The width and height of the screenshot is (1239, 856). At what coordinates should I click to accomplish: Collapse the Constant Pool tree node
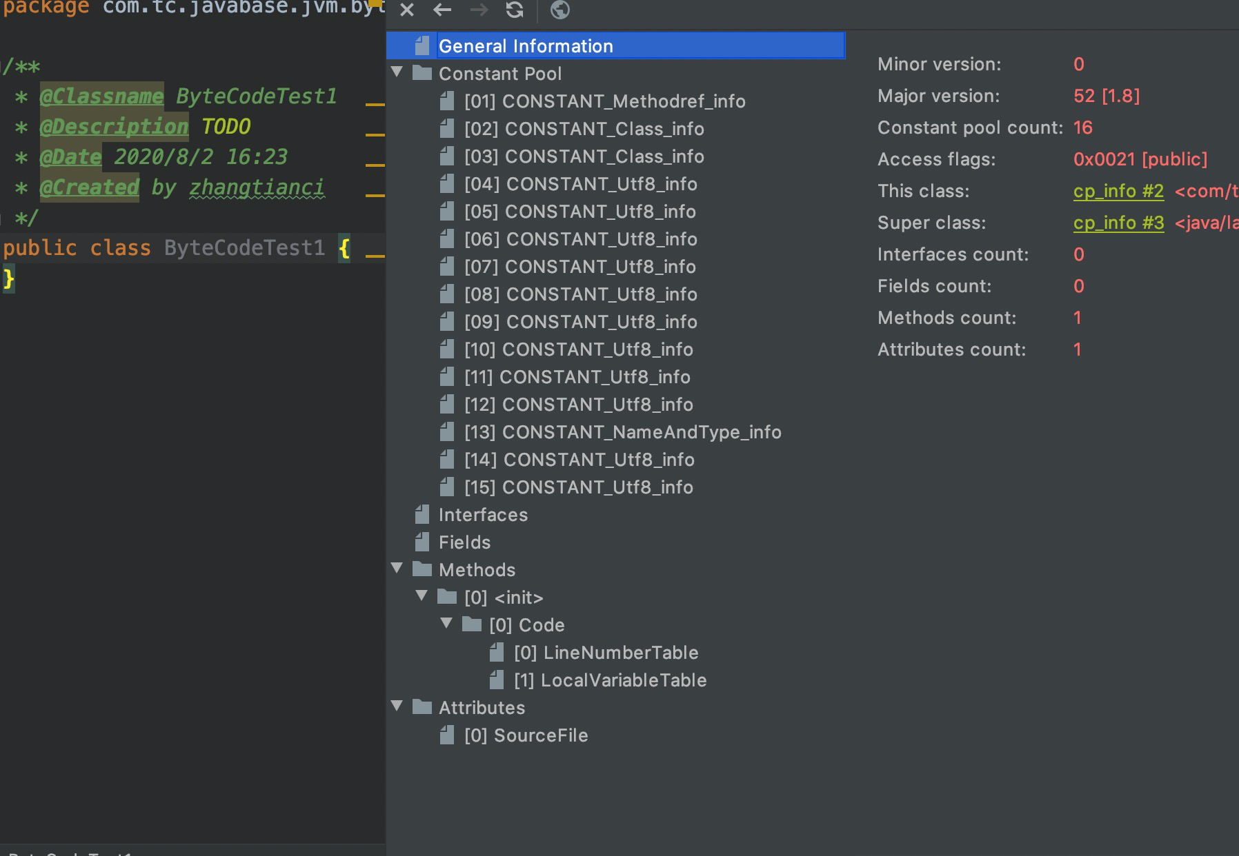(x=397, y=72)
